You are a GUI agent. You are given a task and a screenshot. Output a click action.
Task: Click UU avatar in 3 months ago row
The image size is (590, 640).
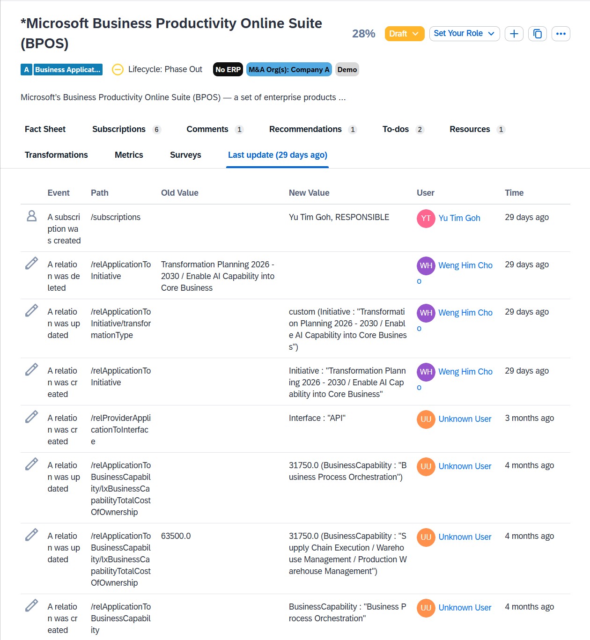(426, 419)
